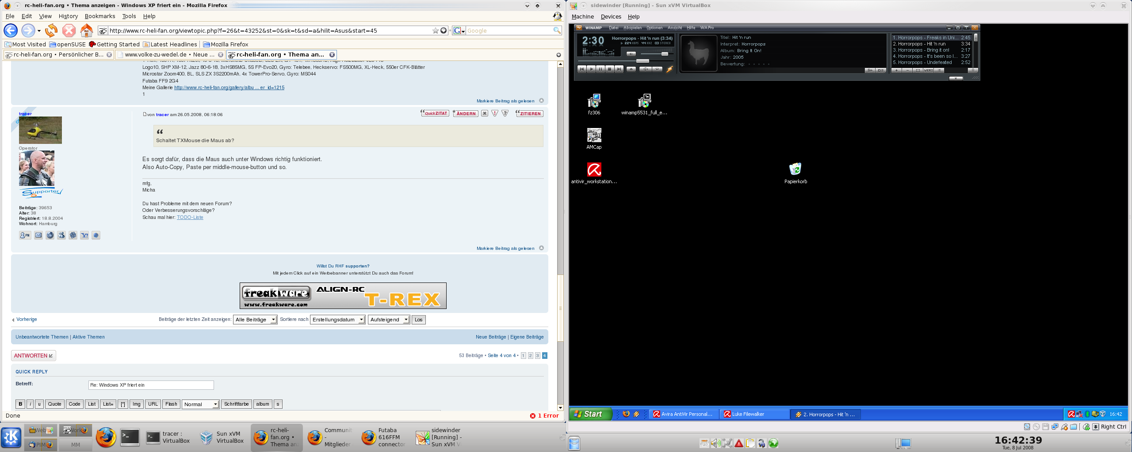This screenshot has height=452, width=1132.
Task: Bookmark page with star icon in URL bar
Action: 436,30
